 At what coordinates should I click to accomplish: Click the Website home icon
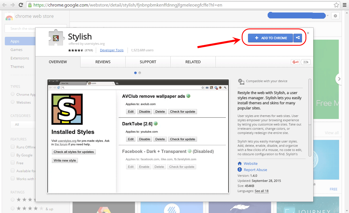(x=240, y=163)
